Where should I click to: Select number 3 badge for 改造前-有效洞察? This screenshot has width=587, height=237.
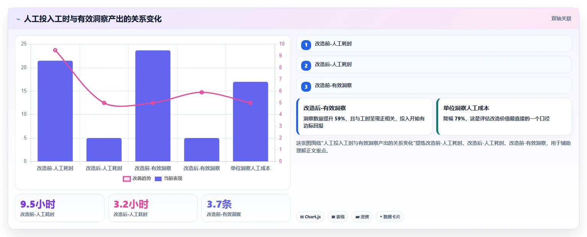[x=306, y=87]
